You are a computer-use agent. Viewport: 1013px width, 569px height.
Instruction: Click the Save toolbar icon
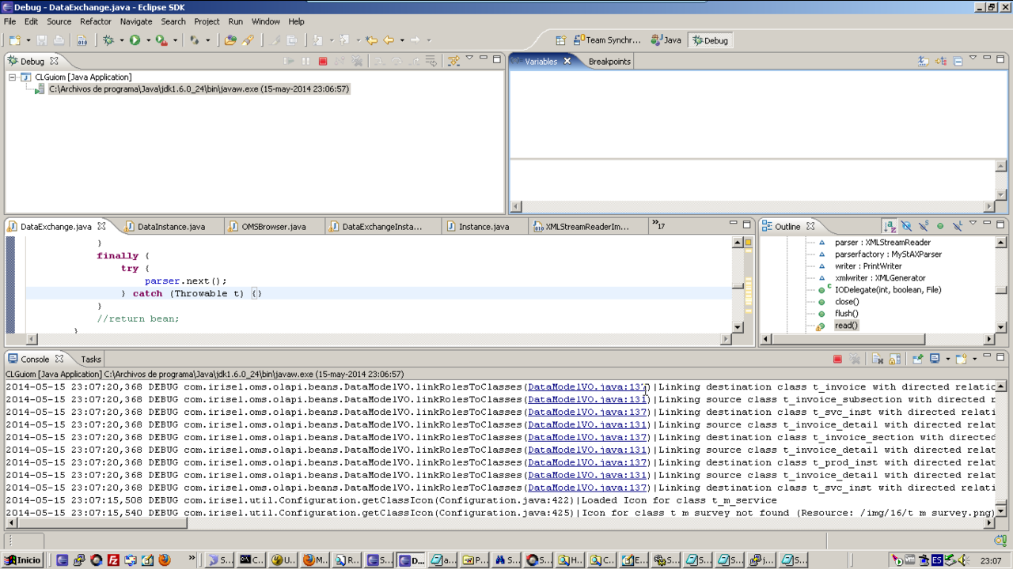42,40
